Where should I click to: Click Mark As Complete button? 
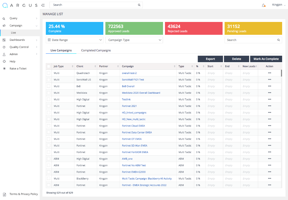pyautogui.click(x=266, y=59)
